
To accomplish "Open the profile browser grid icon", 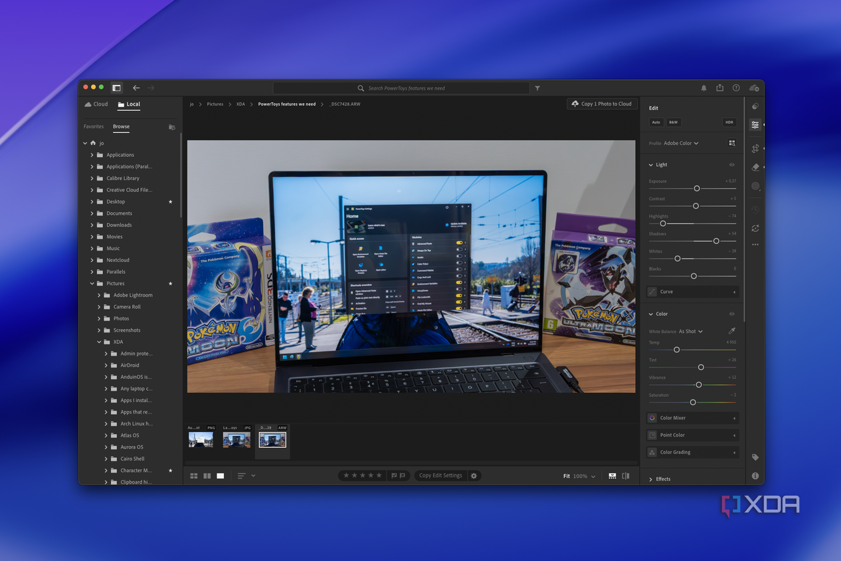I will [732, 143].
